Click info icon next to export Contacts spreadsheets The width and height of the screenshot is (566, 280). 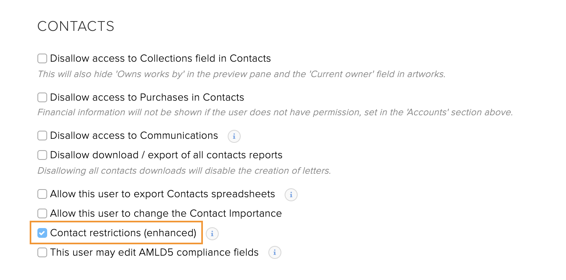[x=291, y=195]
